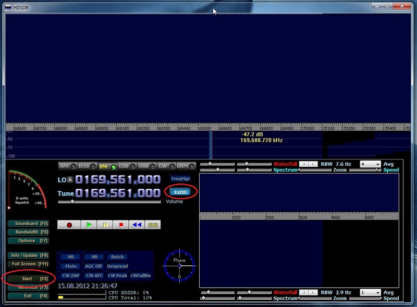Image resolution: width=417 pixels, height=307 pixels.
Task: Select FM demodulation mode
Action: coord(107,167)
